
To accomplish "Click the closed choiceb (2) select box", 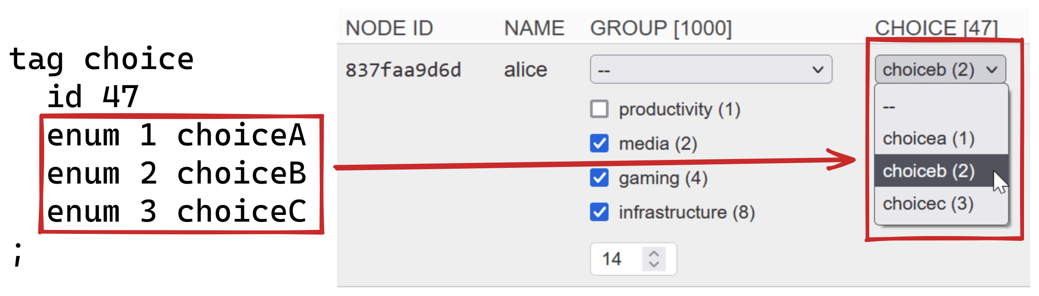I will 940,69.
